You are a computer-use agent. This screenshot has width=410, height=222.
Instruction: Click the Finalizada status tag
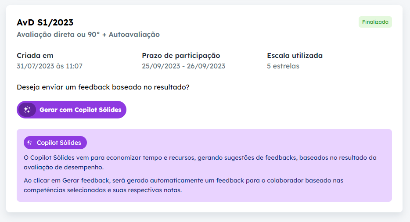(x=375, y=22)
